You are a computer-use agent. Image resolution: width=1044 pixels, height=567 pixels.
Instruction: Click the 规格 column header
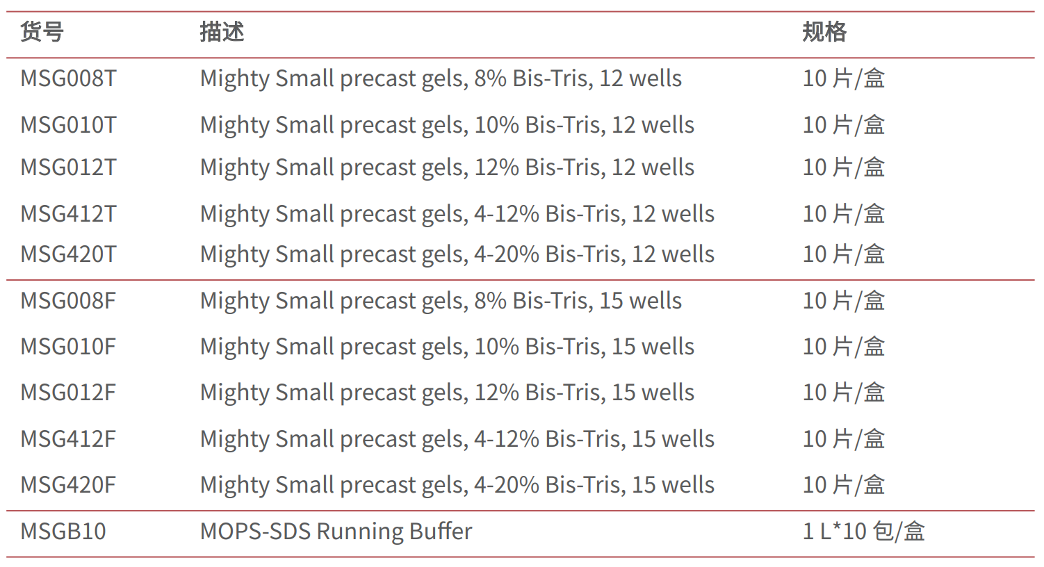coord(824,33)
